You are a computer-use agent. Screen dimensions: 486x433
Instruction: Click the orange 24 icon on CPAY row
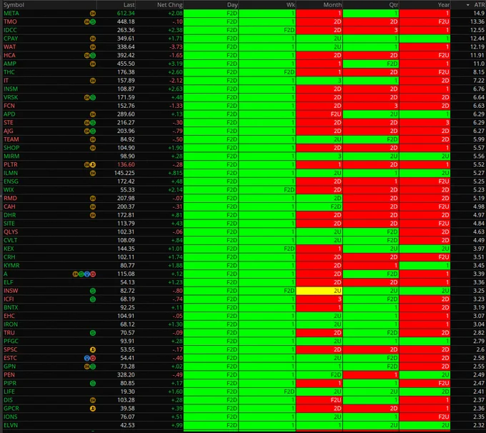[93, 39]
